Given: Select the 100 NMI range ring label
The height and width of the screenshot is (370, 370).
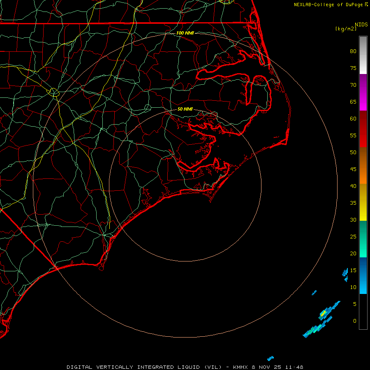Looking at the screenshot, I should 185,33.
